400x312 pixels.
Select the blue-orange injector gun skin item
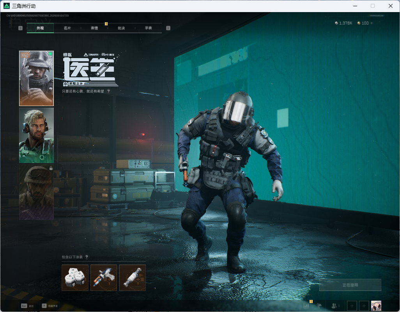click(104, 278)
